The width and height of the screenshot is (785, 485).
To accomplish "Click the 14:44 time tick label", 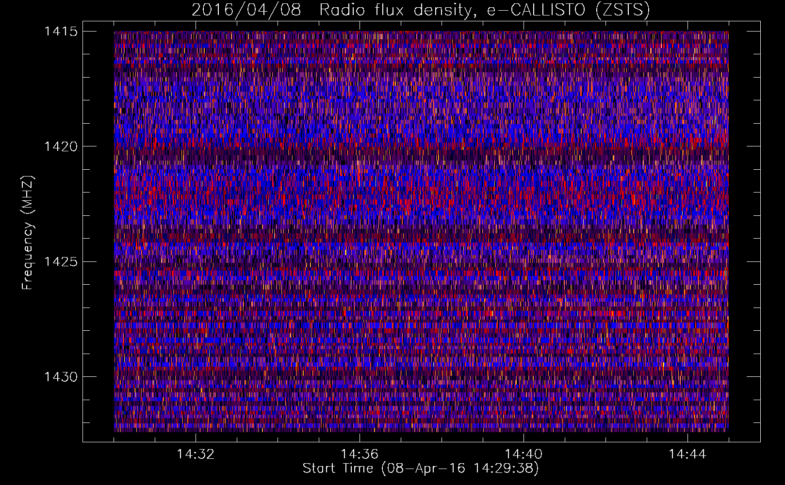I will click(x=687, y=454).
